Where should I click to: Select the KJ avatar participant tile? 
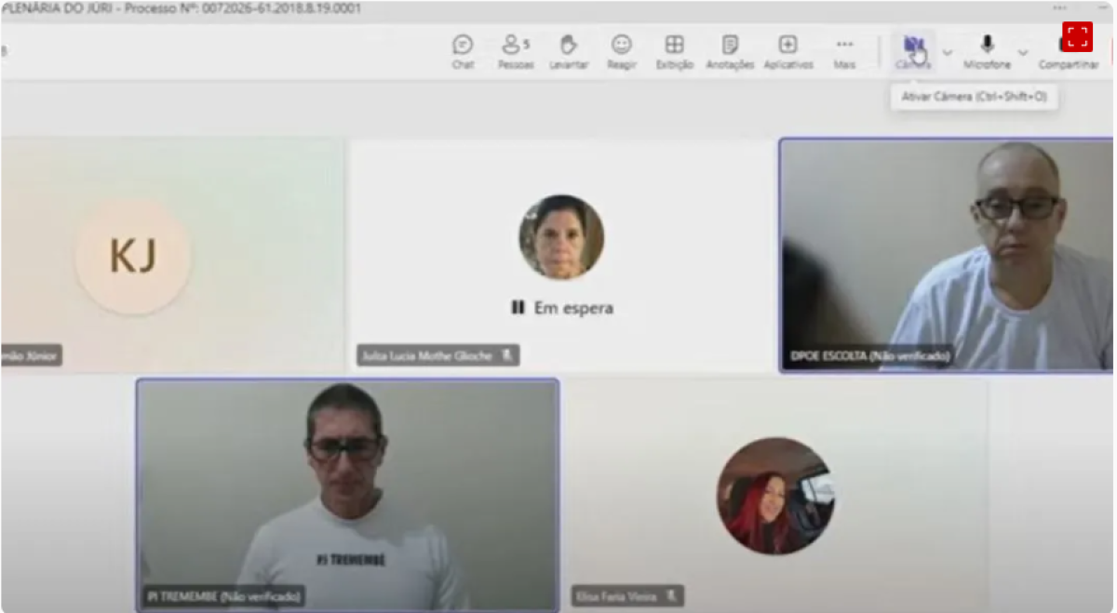[133, 256]
